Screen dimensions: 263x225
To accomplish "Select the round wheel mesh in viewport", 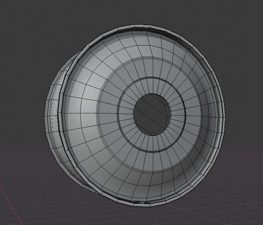I will 135,116.
